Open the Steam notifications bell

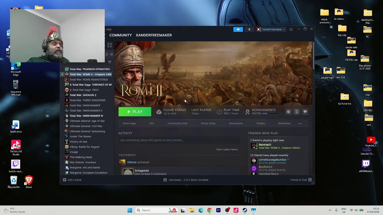click(x=249, y=29)
